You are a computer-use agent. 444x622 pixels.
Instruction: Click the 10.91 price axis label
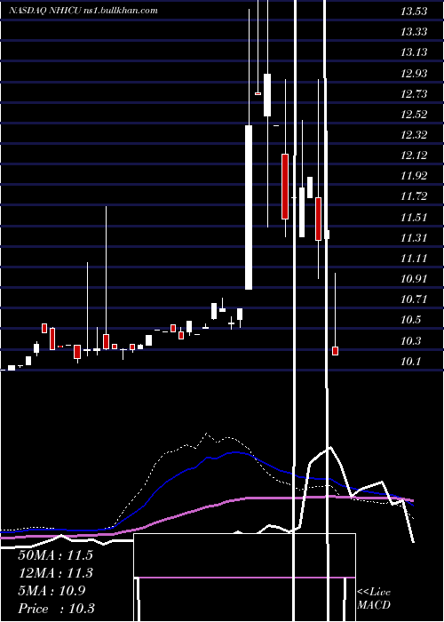click(x=414, y=279)
